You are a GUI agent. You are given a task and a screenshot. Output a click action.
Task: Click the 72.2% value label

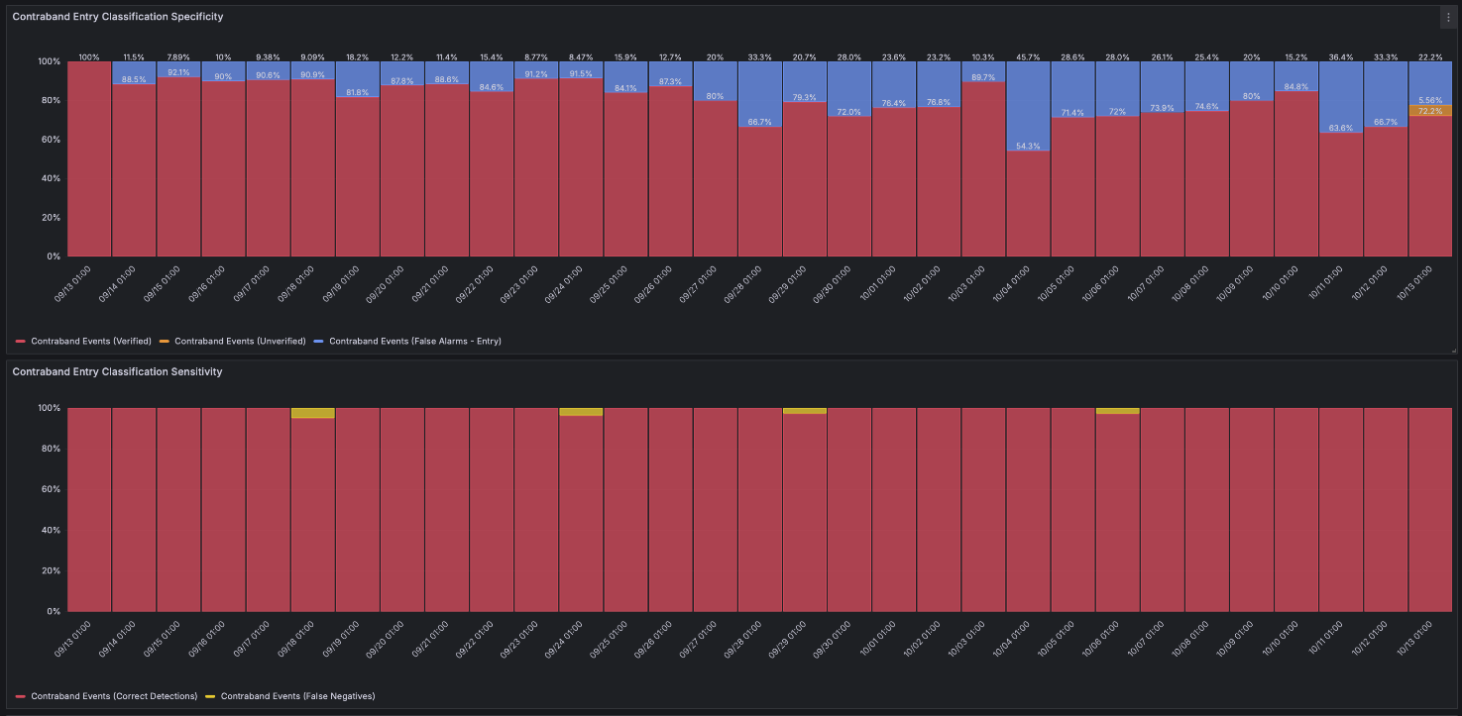1430,111
